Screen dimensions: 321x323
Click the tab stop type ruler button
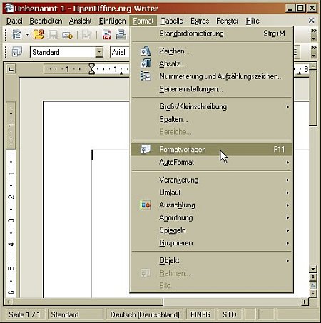[x=11, y=69]
